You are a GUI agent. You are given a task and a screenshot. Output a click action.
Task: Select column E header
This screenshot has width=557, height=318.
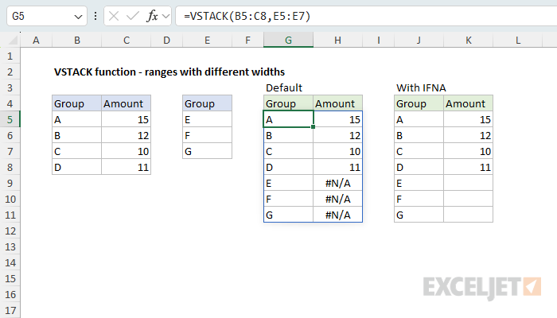(x=207, y=41)
